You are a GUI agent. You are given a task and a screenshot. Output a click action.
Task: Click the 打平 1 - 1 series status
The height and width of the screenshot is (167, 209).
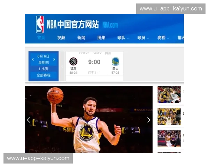coord(94,73)
